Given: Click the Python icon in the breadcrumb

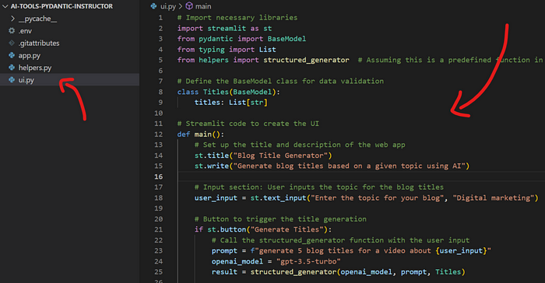Looking at the screenshot, I should [x=153, y=6].
